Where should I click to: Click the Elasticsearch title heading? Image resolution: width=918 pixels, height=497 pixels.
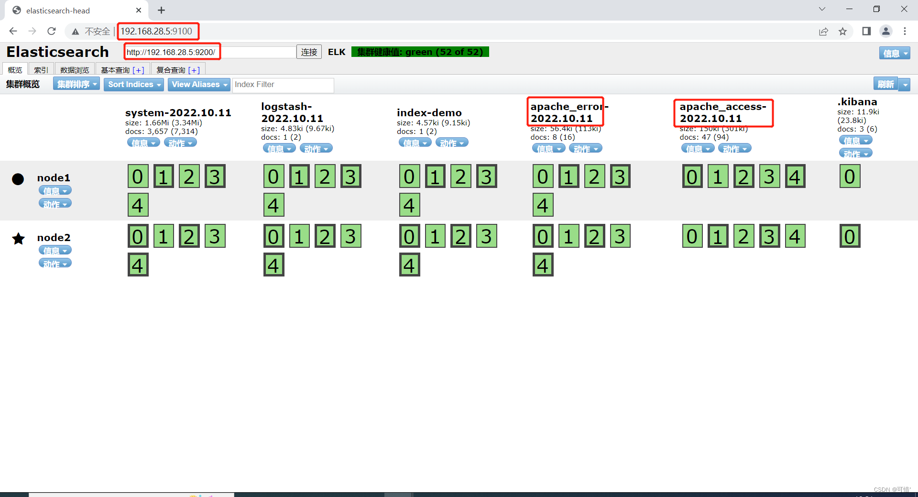coord(58,52)
